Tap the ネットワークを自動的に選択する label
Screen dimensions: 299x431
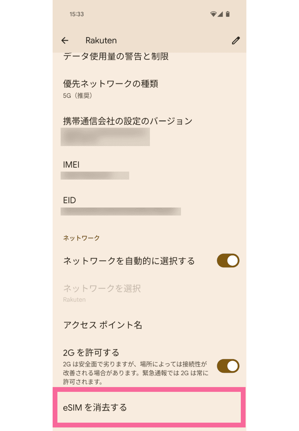pos(129,261)
